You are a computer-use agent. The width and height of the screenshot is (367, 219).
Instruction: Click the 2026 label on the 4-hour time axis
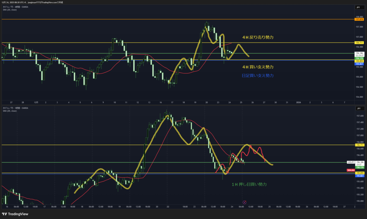point(298,102)
